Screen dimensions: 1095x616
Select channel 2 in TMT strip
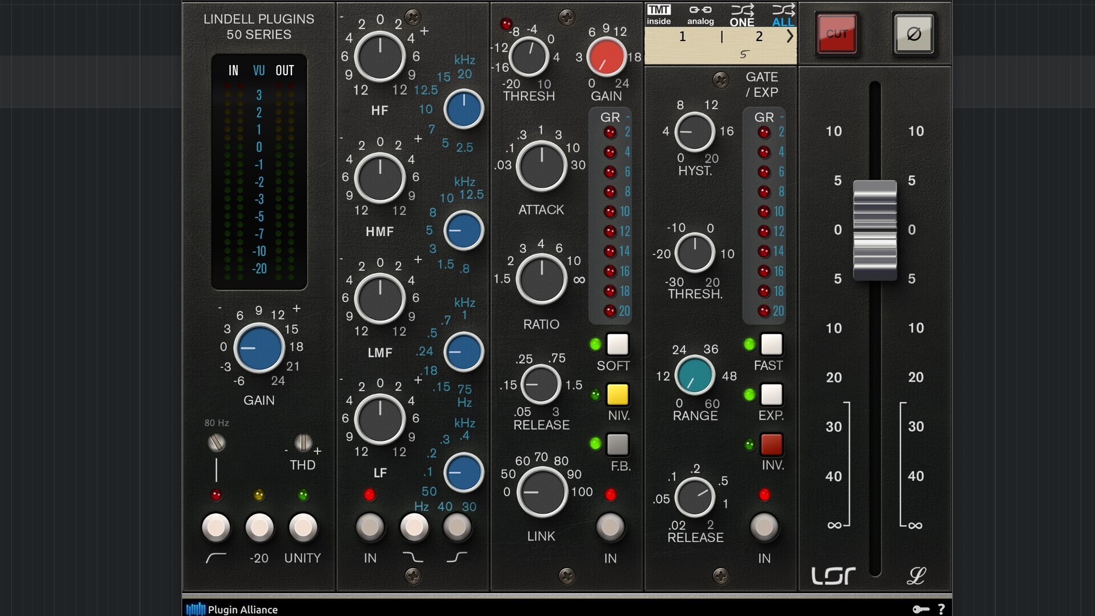pyautogui.click(x=759, y=37)
